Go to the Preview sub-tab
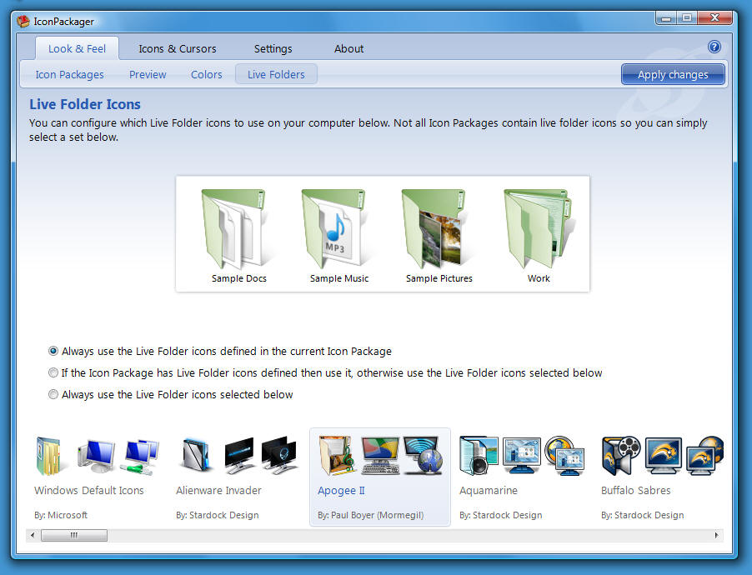 coord(148,74)
